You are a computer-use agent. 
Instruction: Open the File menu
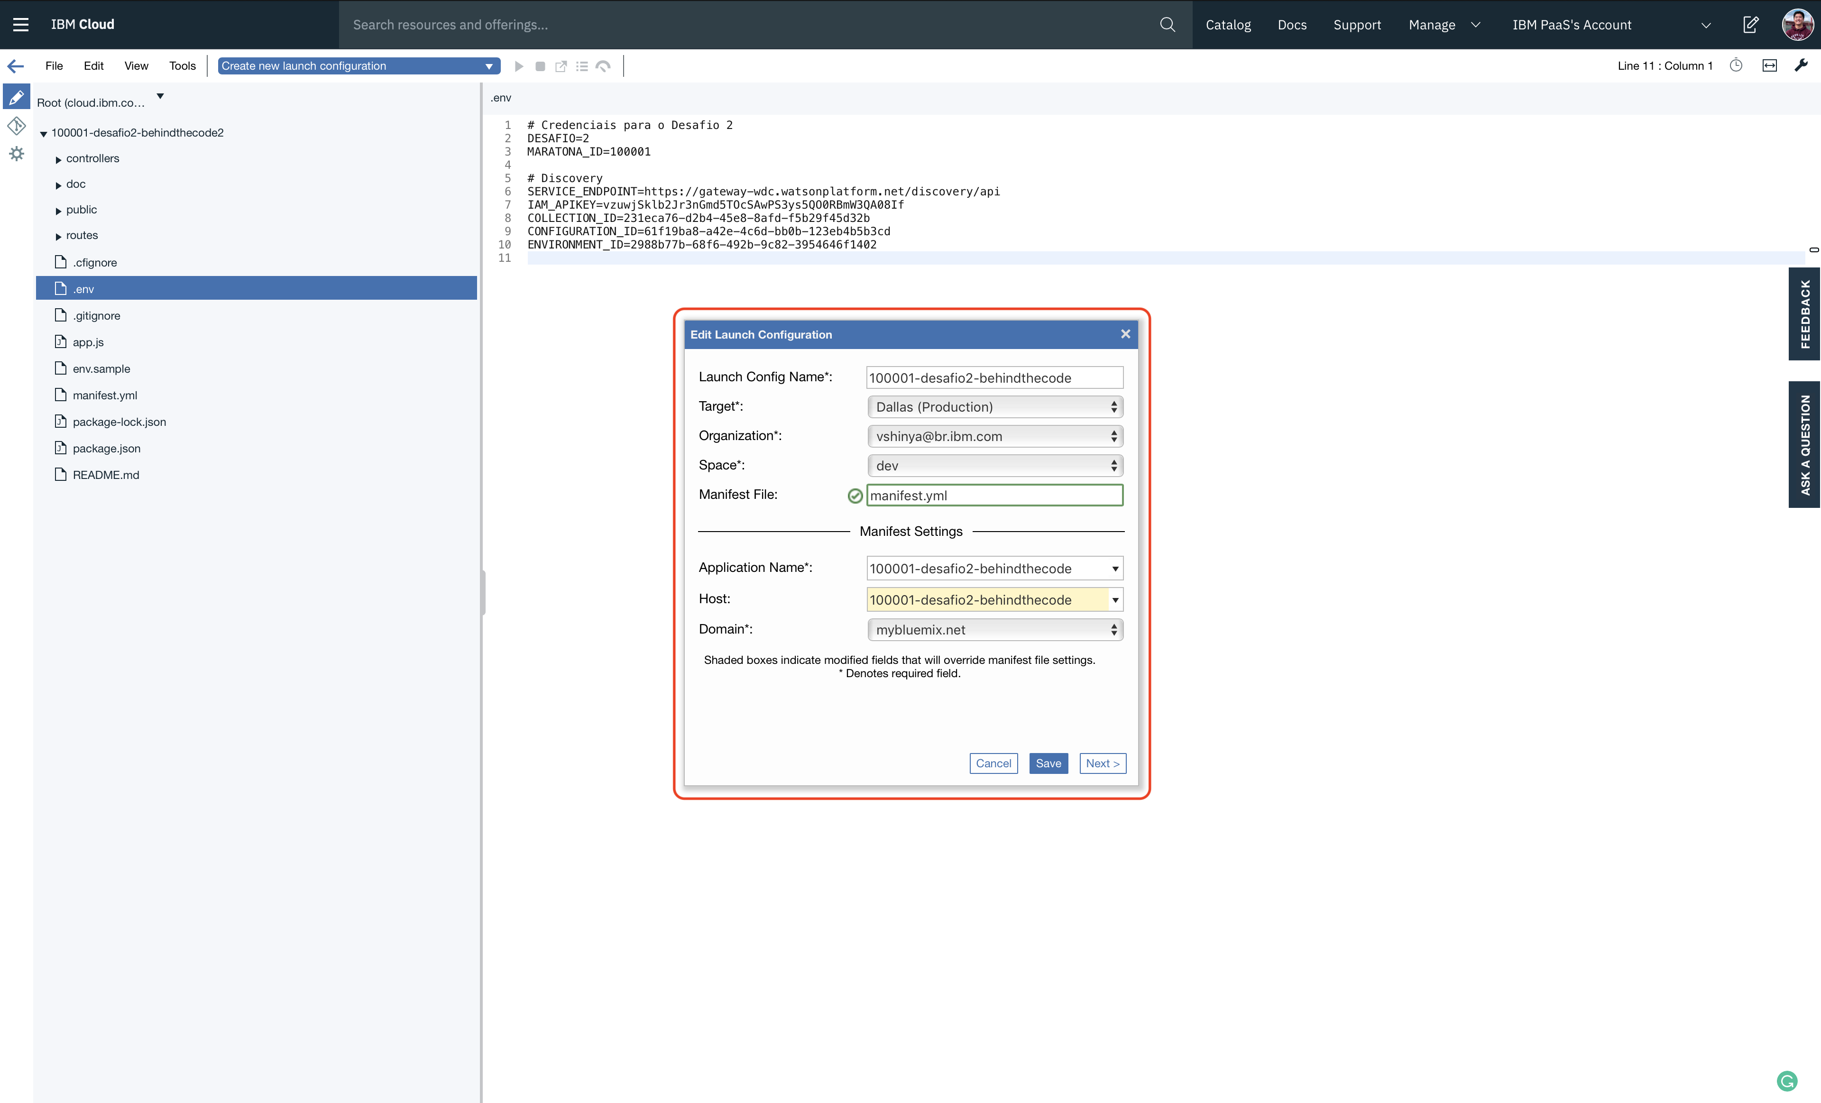tap(54, 66)
